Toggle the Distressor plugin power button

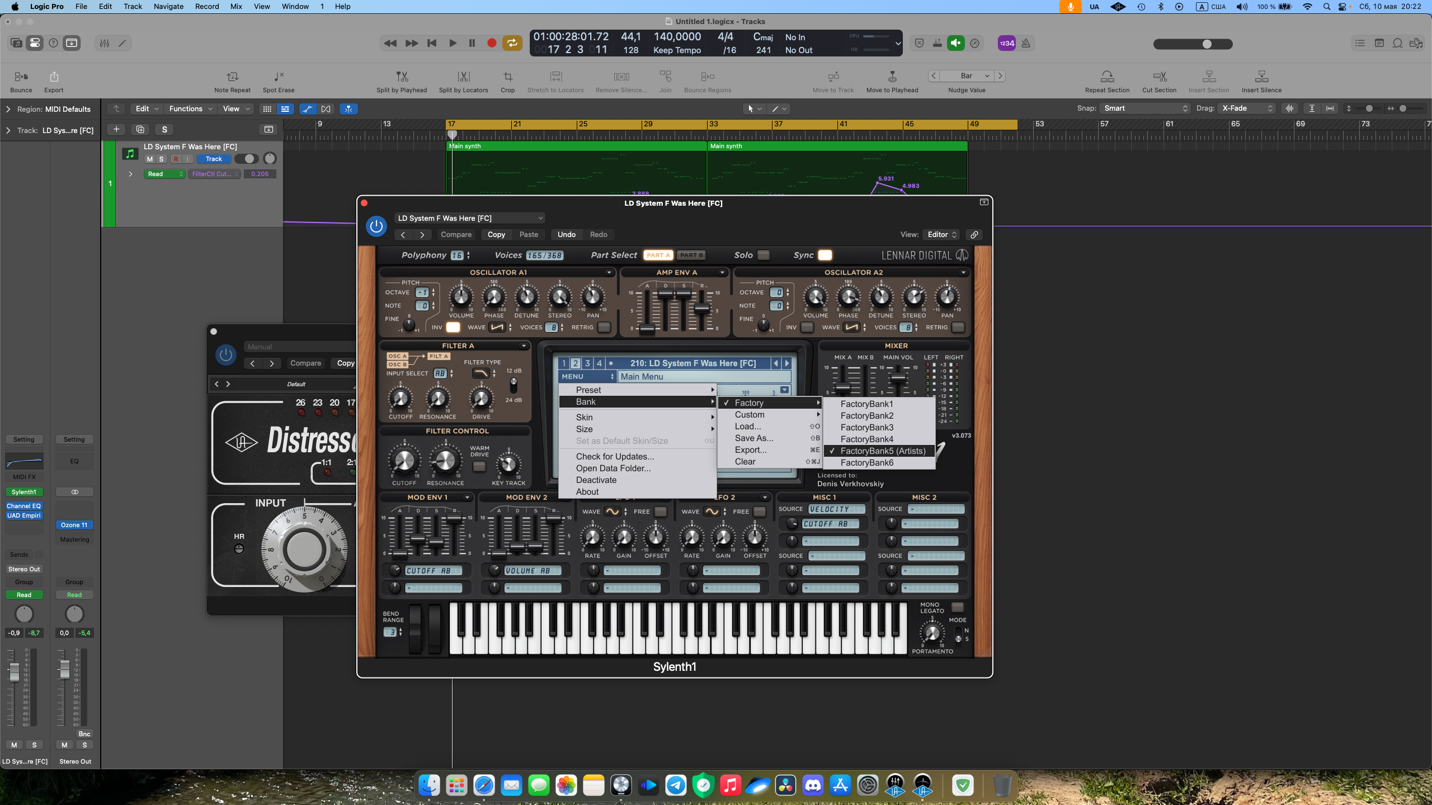pyautogui.click(x=226, y=354)
